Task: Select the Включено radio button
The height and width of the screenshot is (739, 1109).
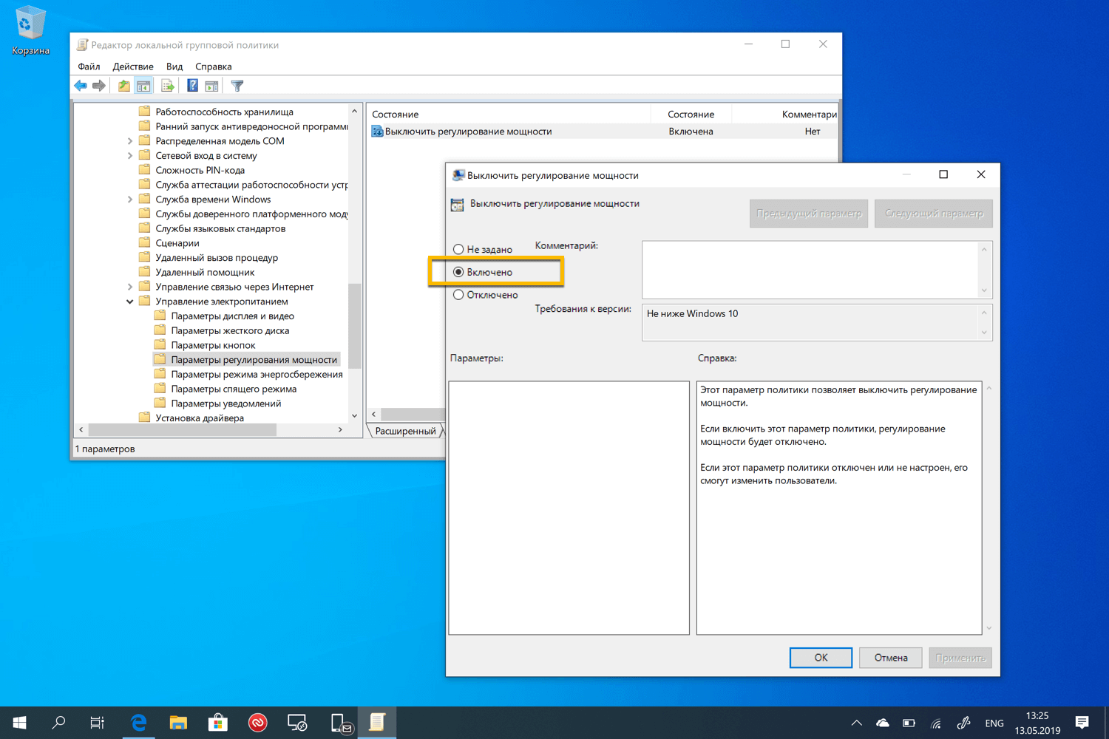Action: (458, 272)
